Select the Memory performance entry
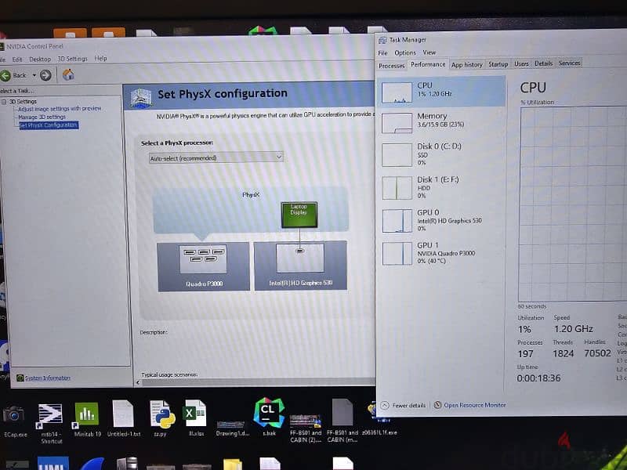Image resolution: width=627 pixels, height=470 pixels. coord(442,121)
